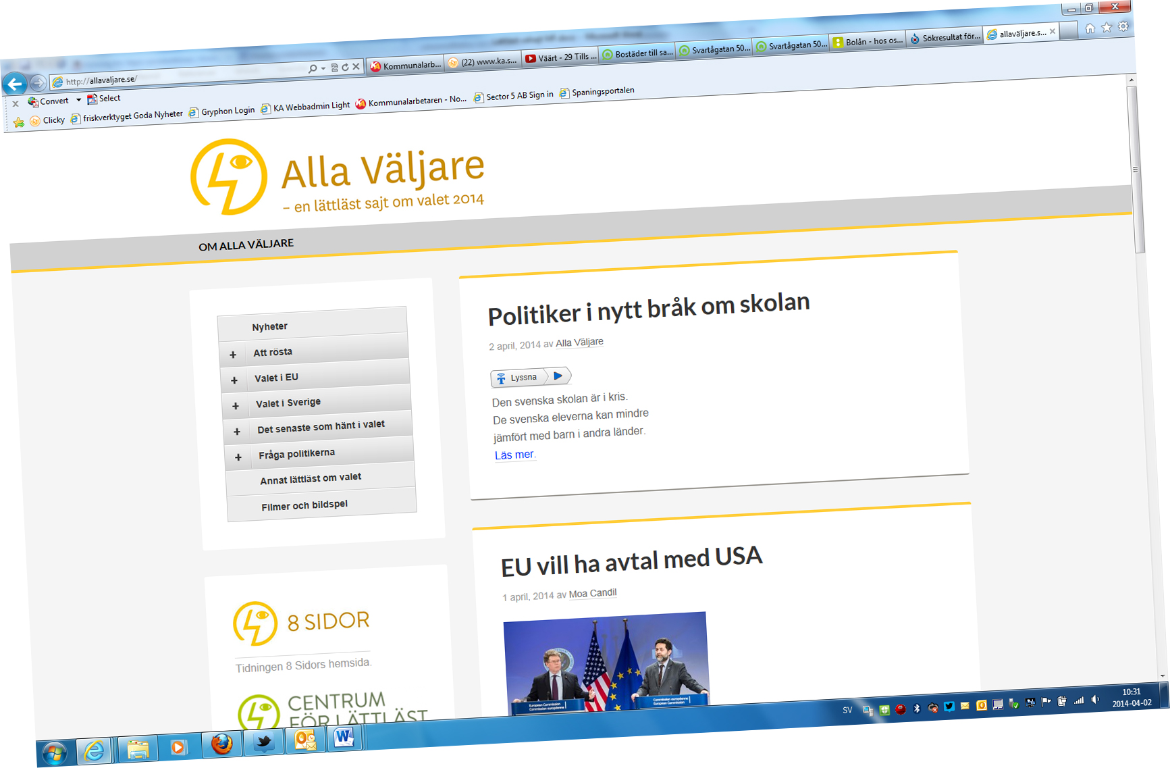Click the favorites star icon
Image resolution: width=1170 pixels, height=768 pixels.
pyautogui.click(x=1107, y=28)
